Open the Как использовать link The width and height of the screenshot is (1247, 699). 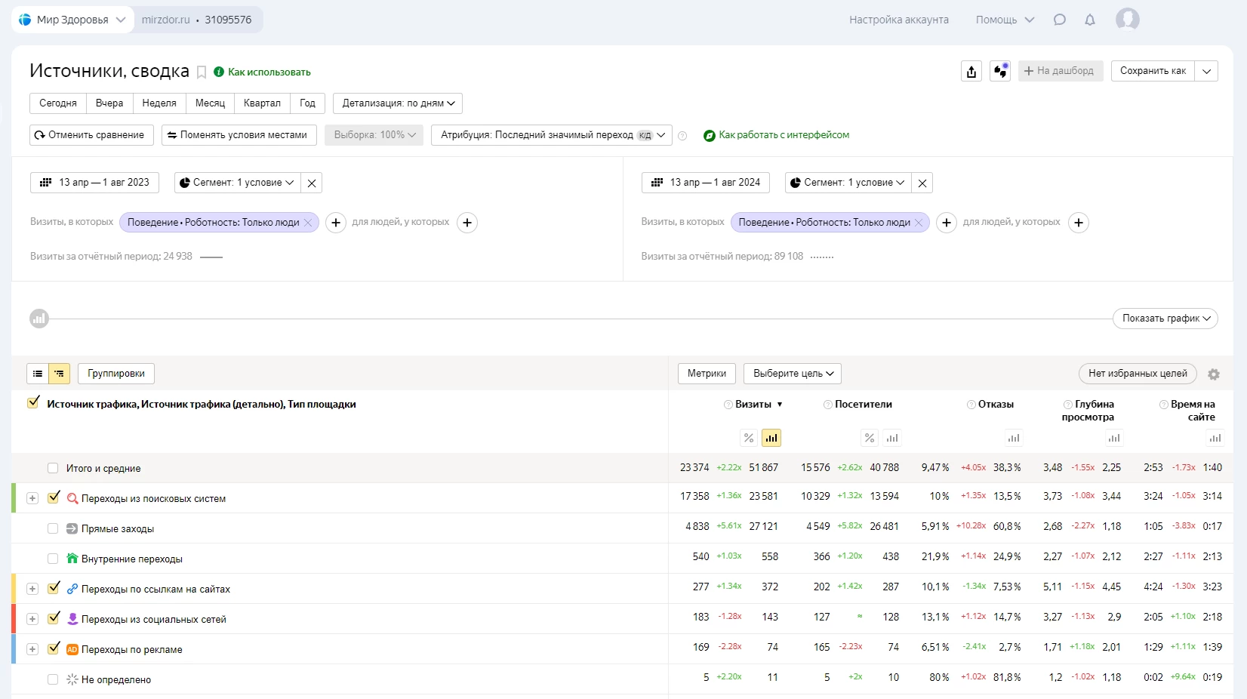point(269,72)
